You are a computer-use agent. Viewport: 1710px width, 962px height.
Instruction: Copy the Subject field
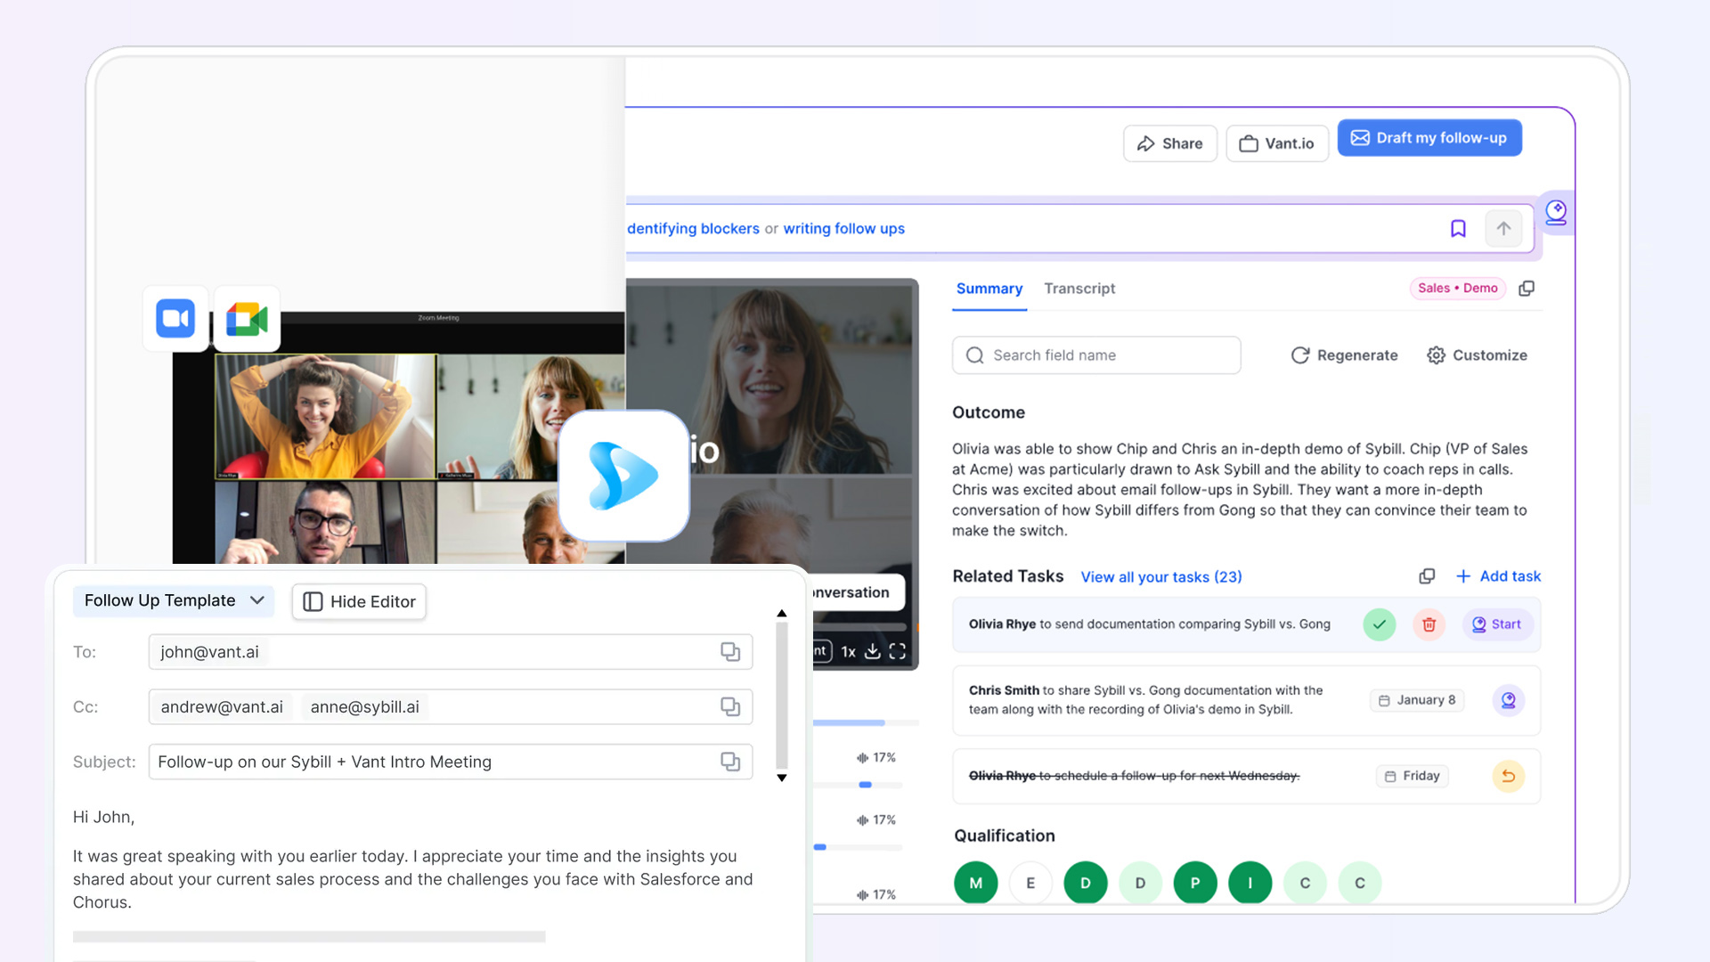coord(730,762)
